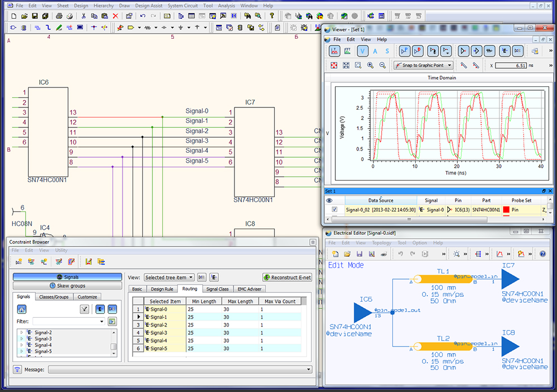The height and width of the screenshot is (392, 557).
Task: Switch to the Design Rule tab
Action: [162, 289]
